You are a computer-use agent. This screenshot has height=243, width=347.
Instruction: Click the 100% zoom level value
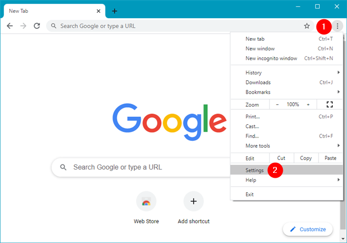pos(293,104)
